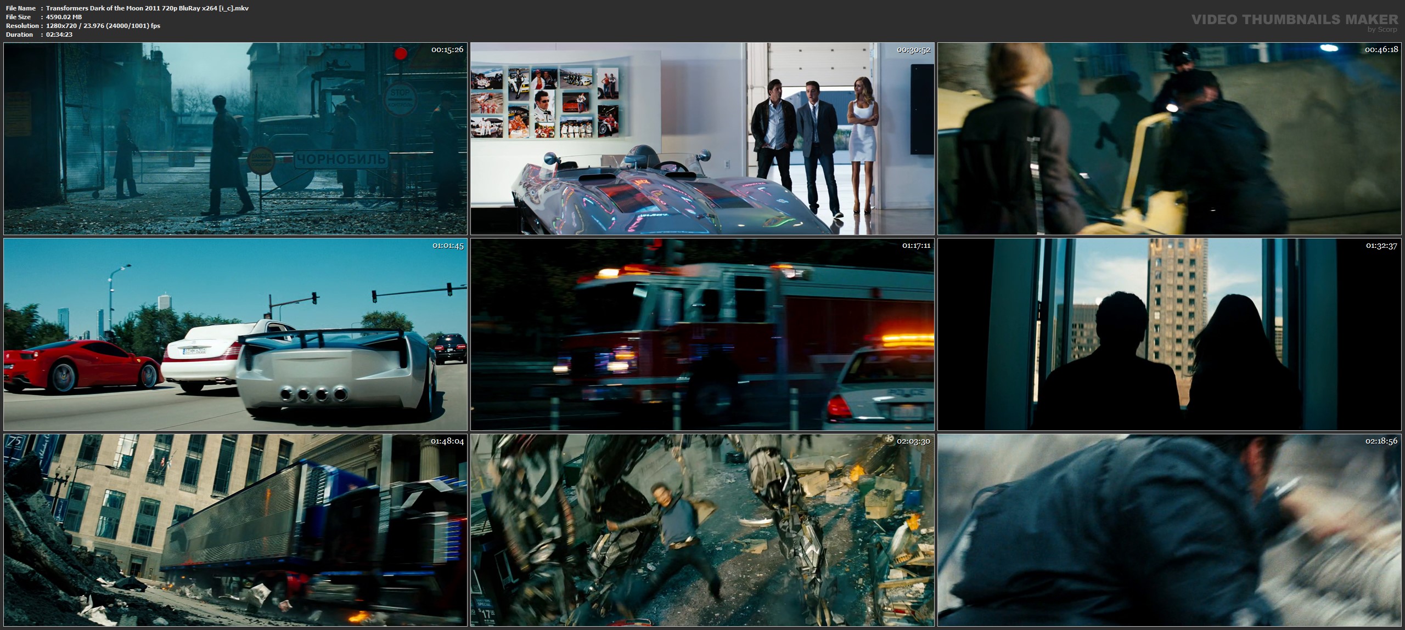Click the duration value 02:34:23
This screenshot has width=1405, height=630.
(x=59, y=35)
